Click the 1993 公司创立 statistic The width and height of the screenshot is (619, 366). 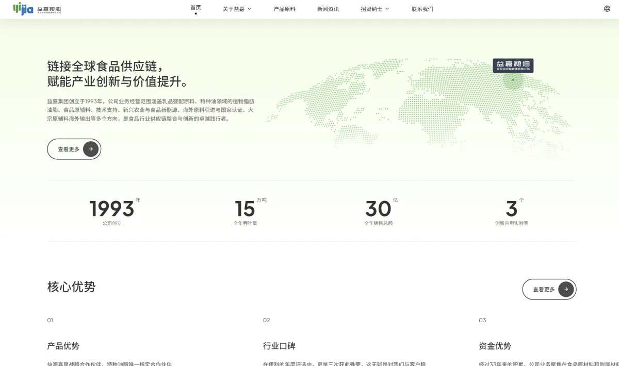click(x=112, y=210)
